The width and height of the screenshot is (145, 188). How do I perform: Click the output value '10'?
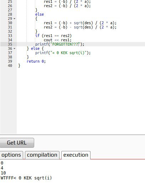point(3,173)
